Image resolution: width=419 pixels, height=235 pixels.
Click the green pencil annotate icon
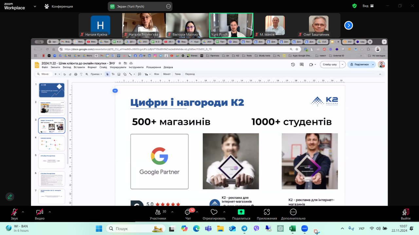[10, 197]
